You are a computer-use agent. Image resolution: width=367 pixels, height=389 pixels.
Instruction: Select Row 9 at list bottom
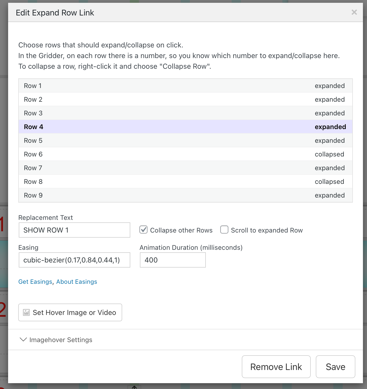[x=185, y=195]
